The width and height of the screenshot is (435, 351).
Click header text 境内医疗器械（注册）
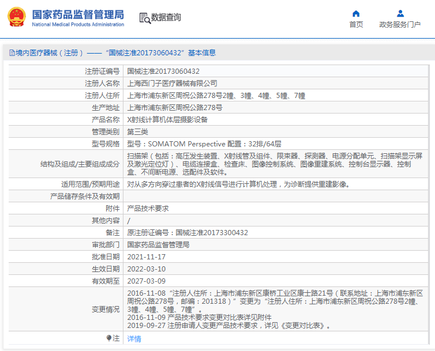[x=50, y=52]
